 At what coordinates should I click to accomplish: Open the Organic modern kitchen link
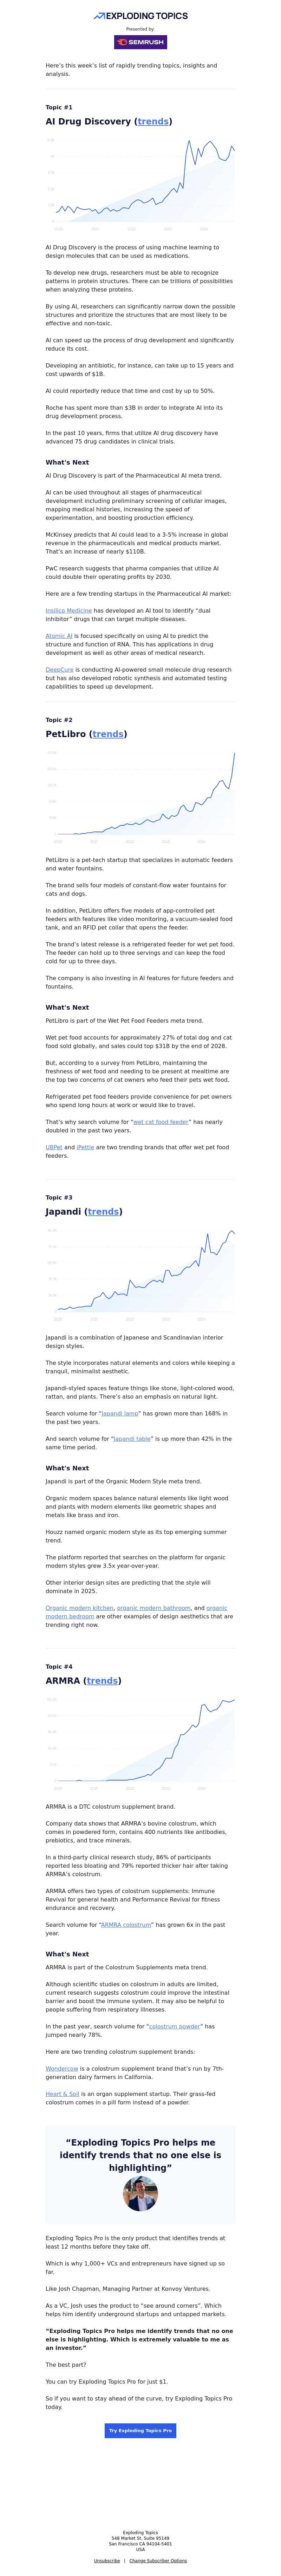coord(80,1608)
